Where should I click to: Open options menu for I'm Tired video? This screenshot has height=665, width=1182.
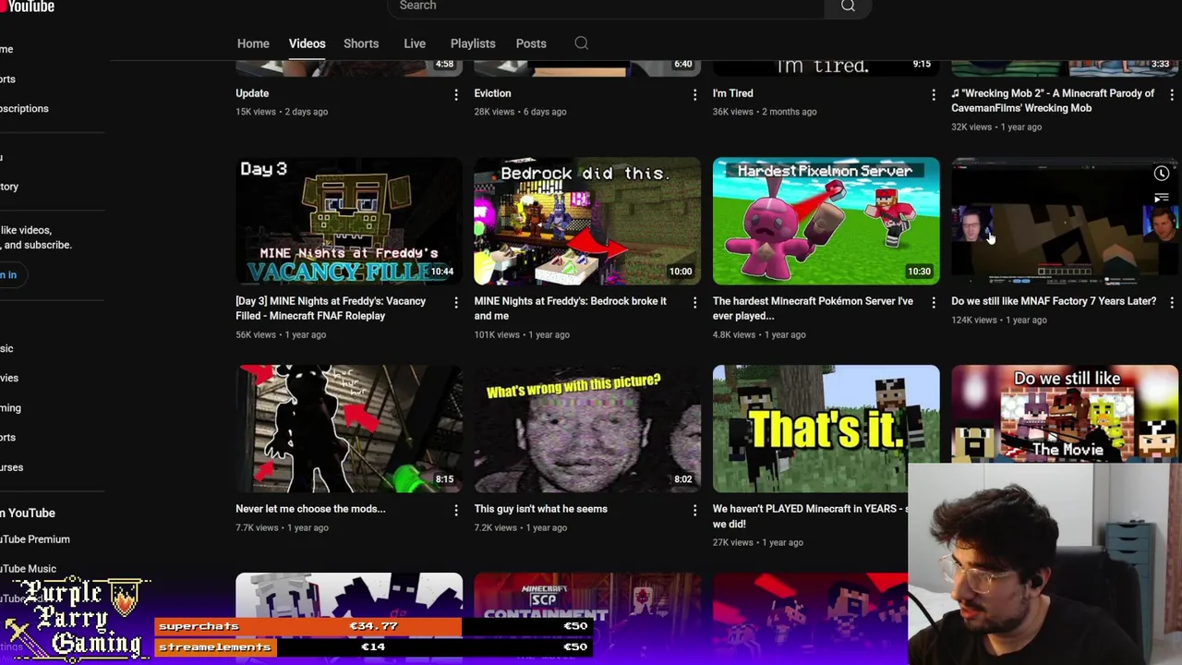(934, 94)
